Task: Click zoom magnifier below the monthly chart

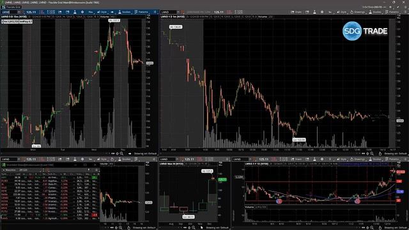Action: click(x=194, y=227)
